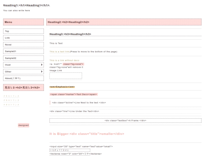
Task: Click the empty Image Link box
Action: point(65,76)
